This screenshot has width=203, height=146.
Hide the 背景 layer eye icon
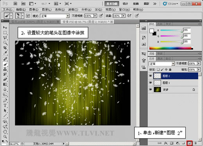click(x=151, y=89)
